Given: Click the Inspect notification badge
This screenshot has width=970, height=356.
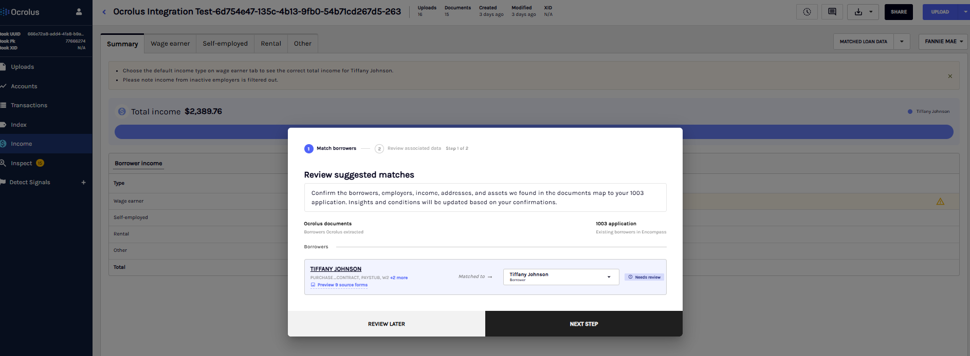Looking at the screenshot, I should point(40,163).
